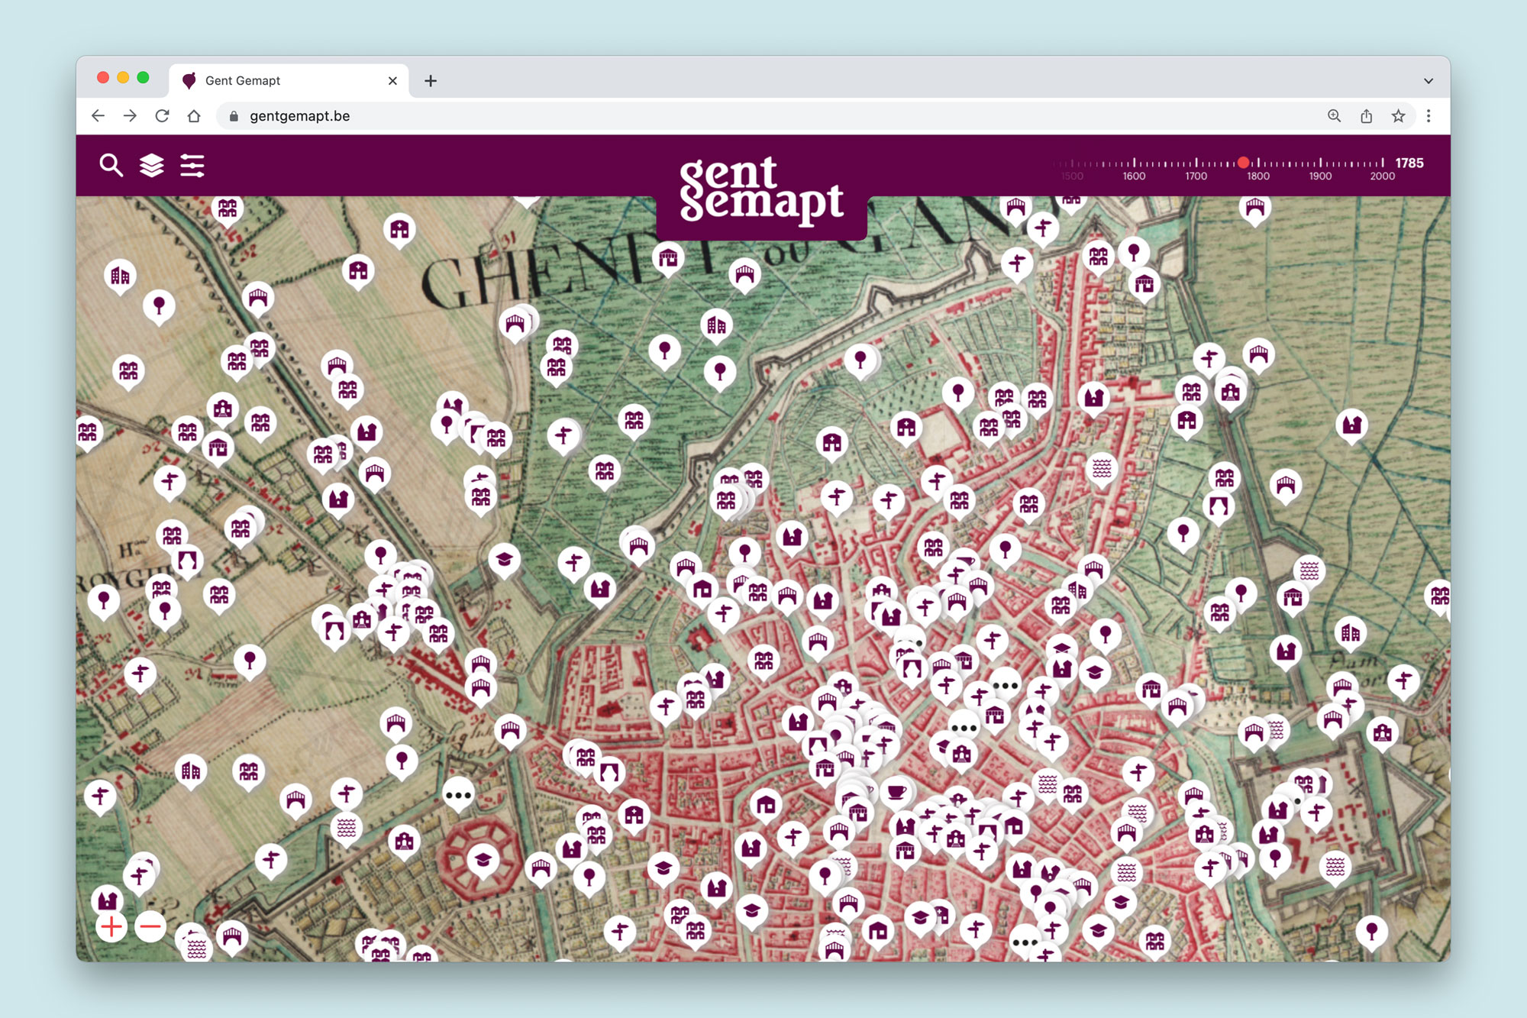Zoom out with the red minus button
Viewport: 1527px width, 1018px height.
pyautogui.click(x=150, y=927)
